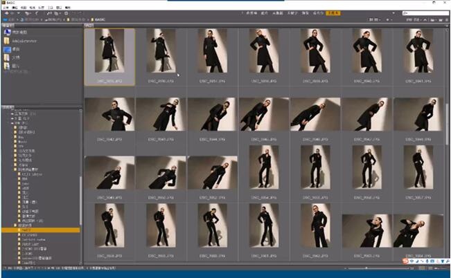Click the Go back arrow in toolbar

coord(5,13)
